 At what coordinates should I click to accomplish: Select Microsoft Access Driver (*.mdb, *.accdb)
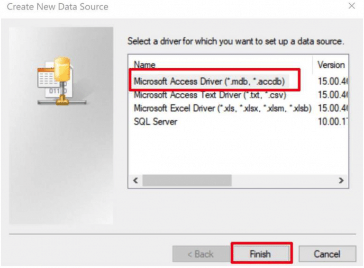209,81
